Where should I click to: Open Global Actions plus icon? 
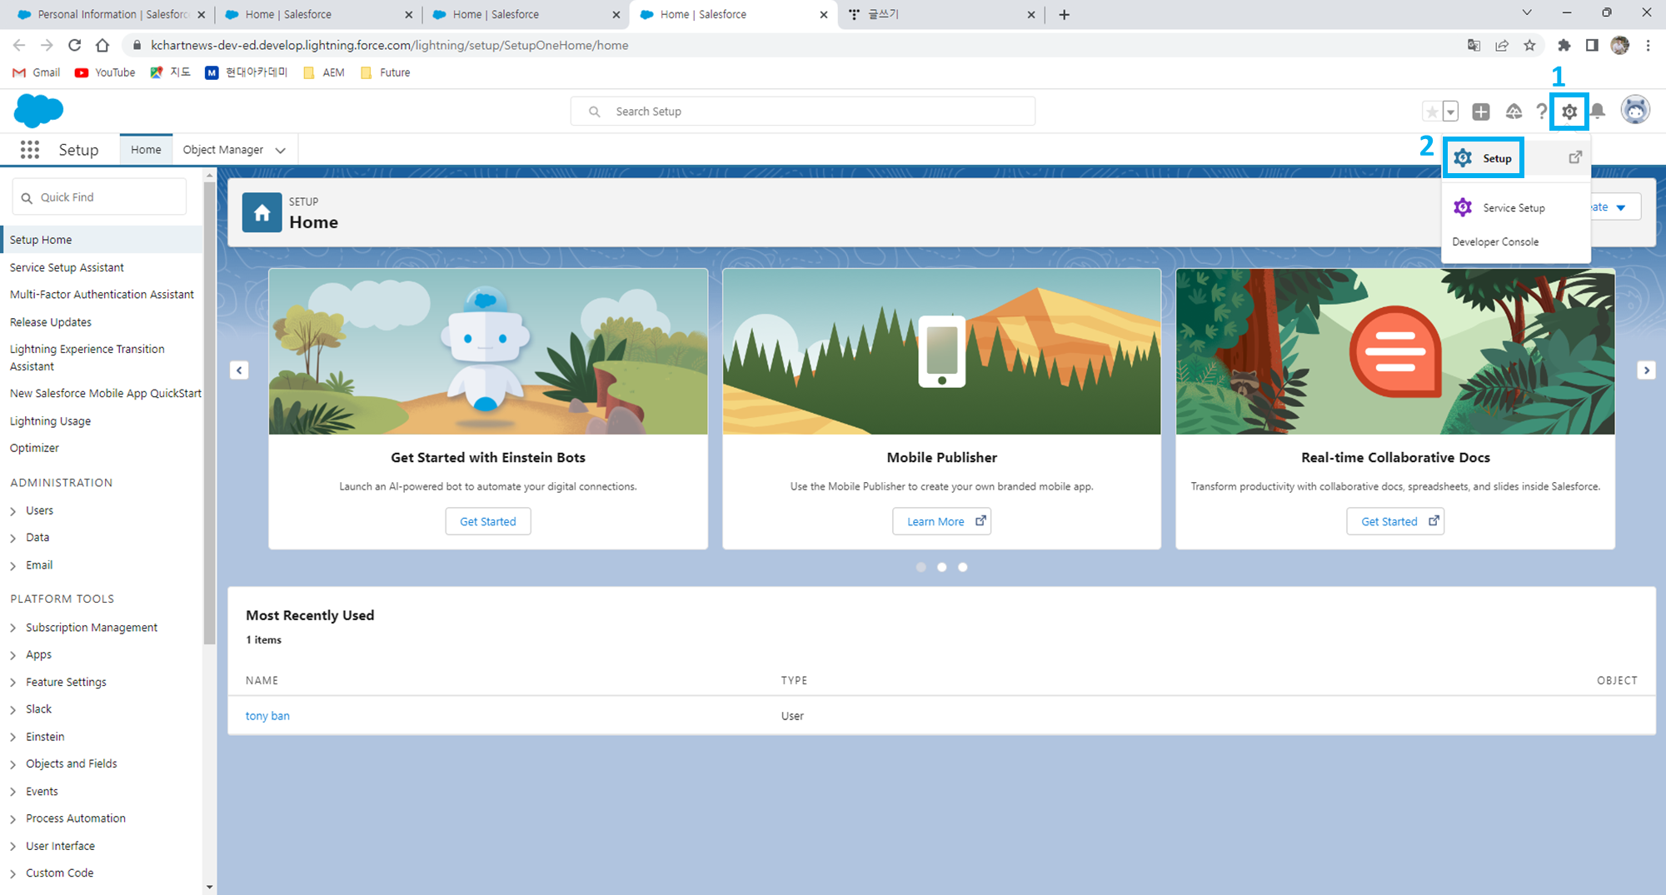(1481, 112)
